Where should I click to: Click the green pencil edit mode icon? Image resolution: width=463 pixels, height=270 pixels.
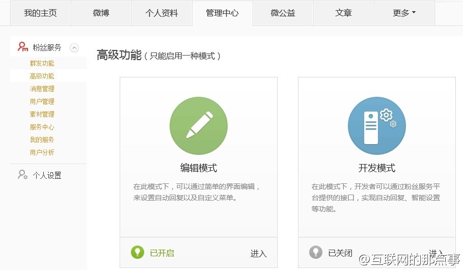(x=199, y=126)
